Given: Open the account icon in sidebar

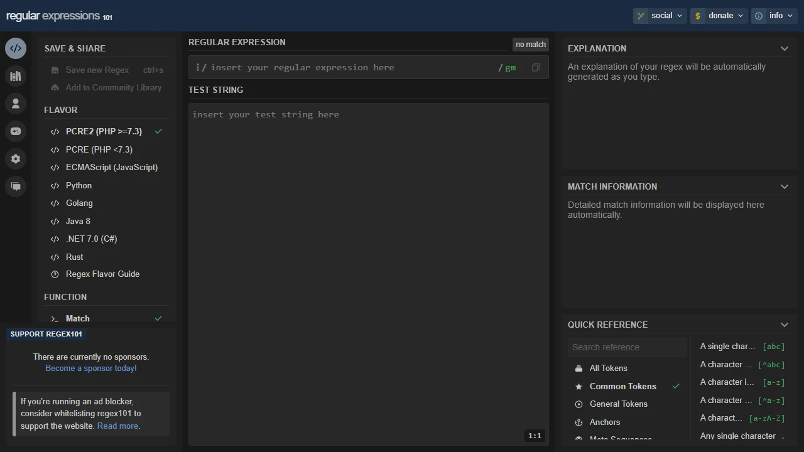Looking at the screenshot, I should pyautogui.click(x=15, y=103).
